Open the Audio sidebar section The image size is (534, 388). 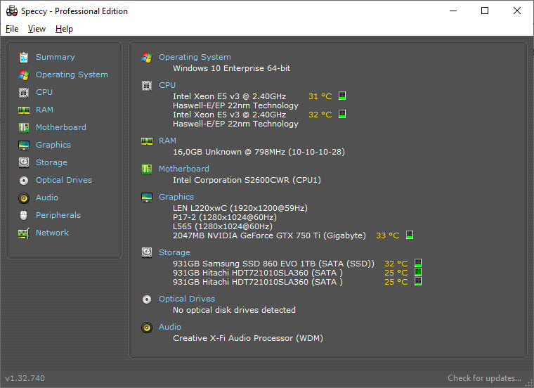pyautogui.click(x=47, y=198)
